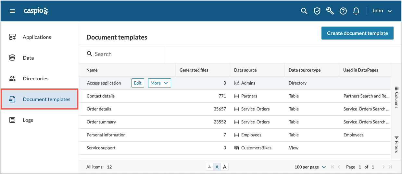The width and height of the screenshot is (402, 174).
Task: Click the Caspio logo
Action: 36,11
